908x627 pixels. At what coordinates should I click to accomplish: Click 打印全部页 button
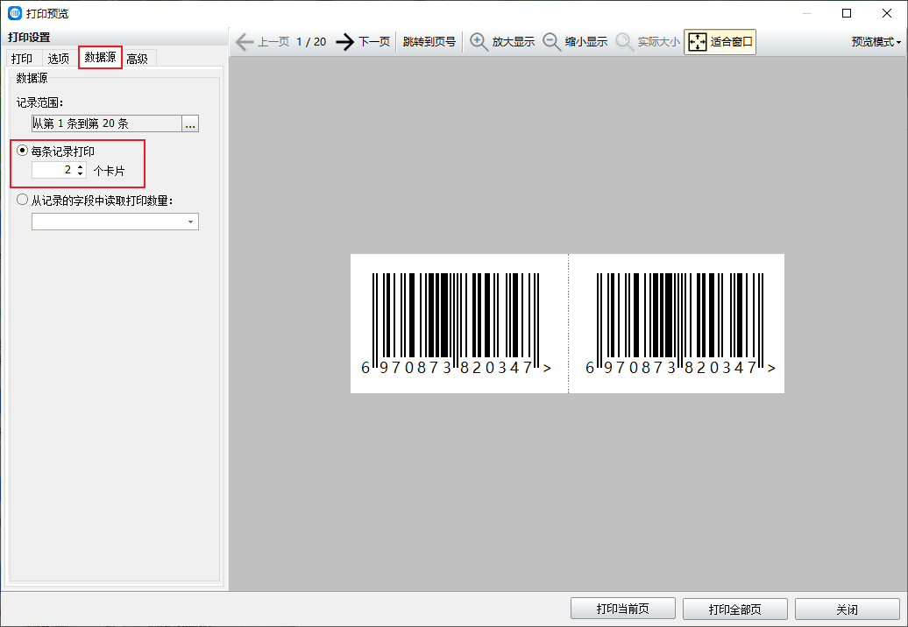(735, 609)
